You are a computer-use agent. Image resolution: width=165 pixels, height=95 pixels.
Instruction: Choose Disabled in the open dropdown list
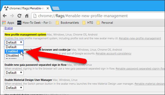coord(14,56)
